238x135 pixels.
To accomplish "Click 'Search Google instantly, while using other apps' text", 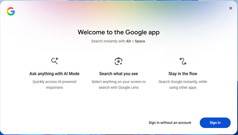I will (183, 85).
